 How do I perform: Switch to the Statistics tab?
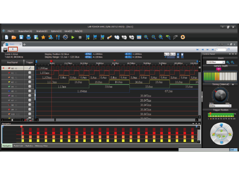29,146
